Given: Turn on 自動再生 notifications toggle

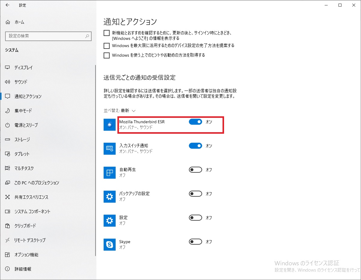Looking at the screenshot, I should pos(196,170).
